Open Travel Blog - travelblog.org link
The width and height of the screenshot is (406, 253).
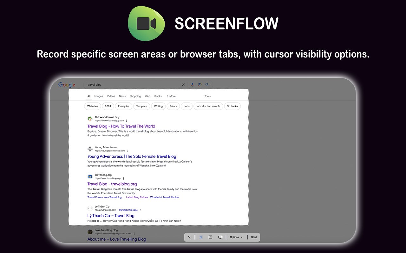click(x=112, y=184)
